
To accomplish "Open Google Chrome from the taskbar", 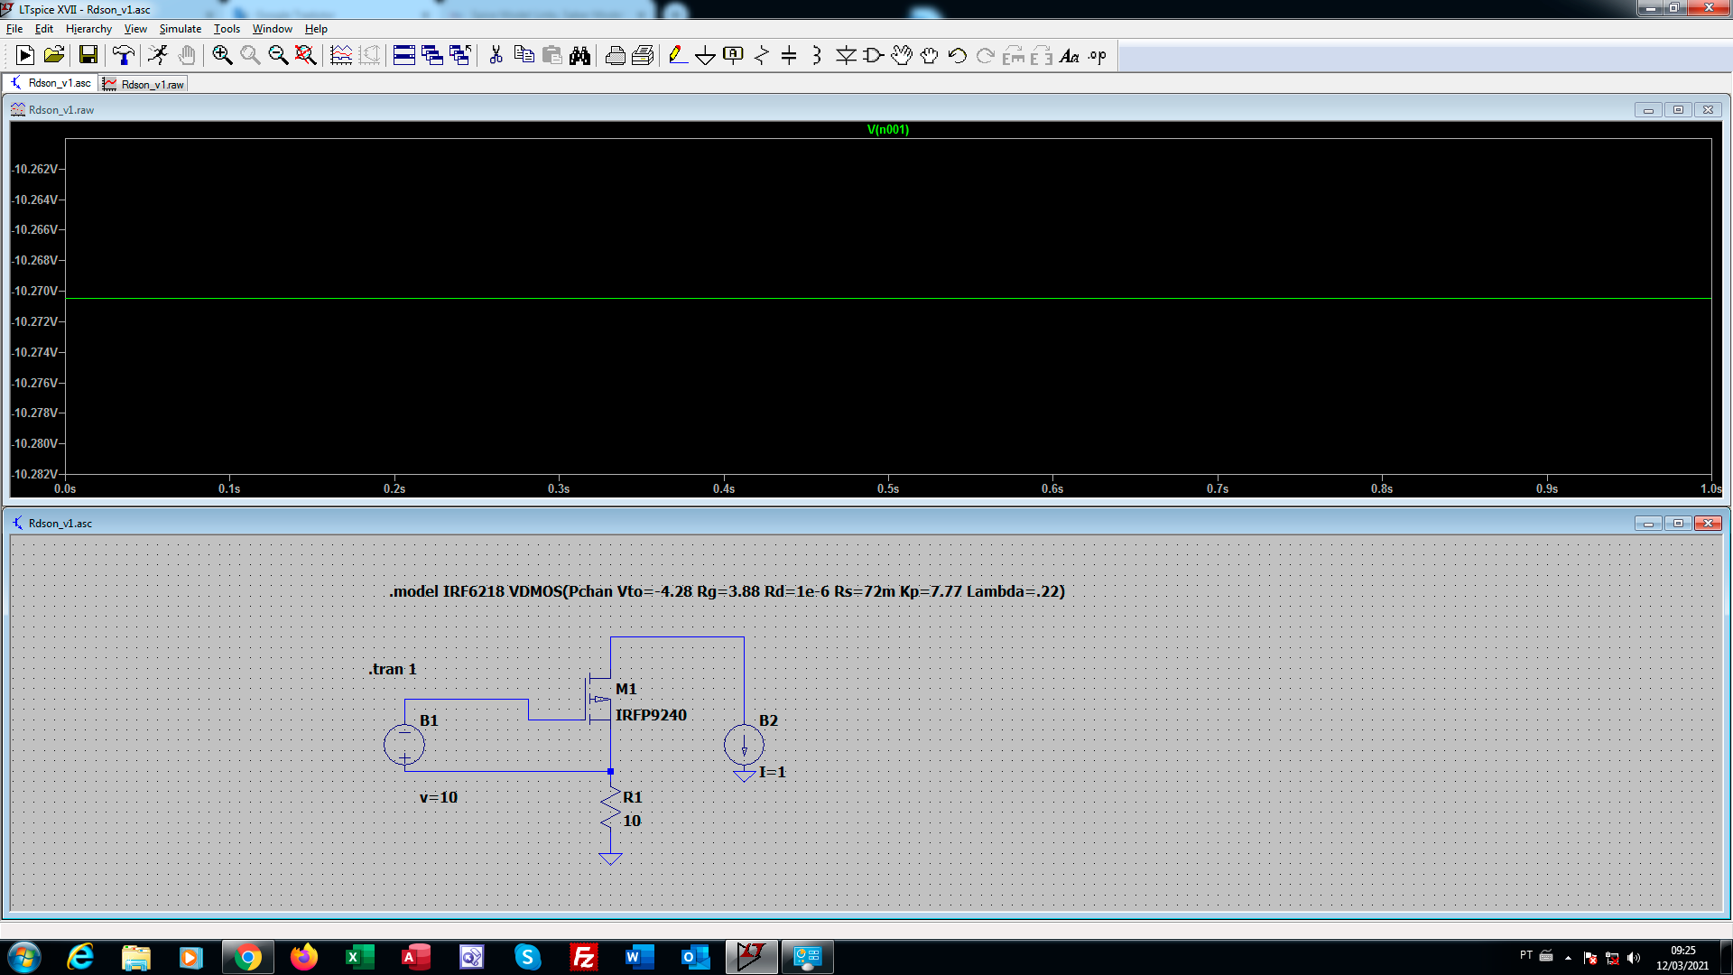I will tap(247, 957).
